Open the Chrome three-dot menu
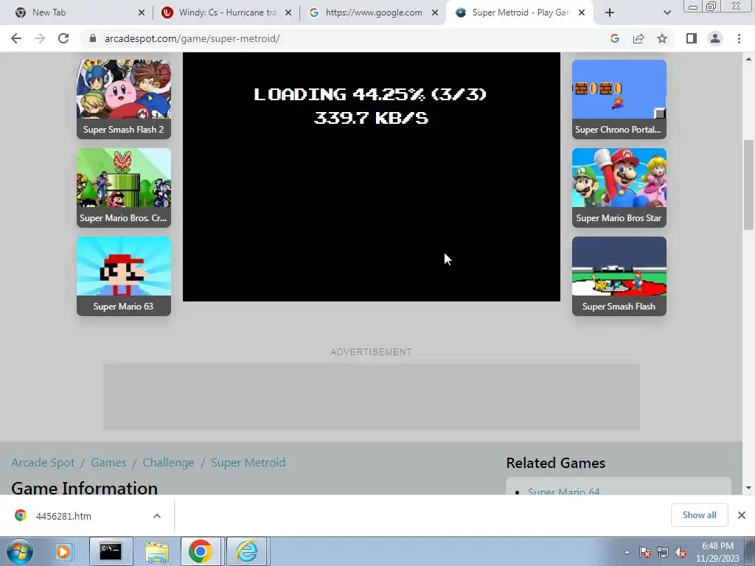 click(x=739, y=38)
